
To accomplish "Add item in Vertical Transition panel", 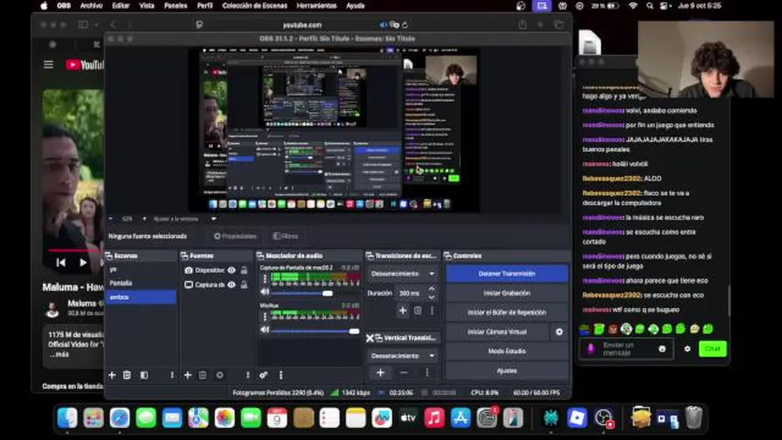I will point(380,373).
